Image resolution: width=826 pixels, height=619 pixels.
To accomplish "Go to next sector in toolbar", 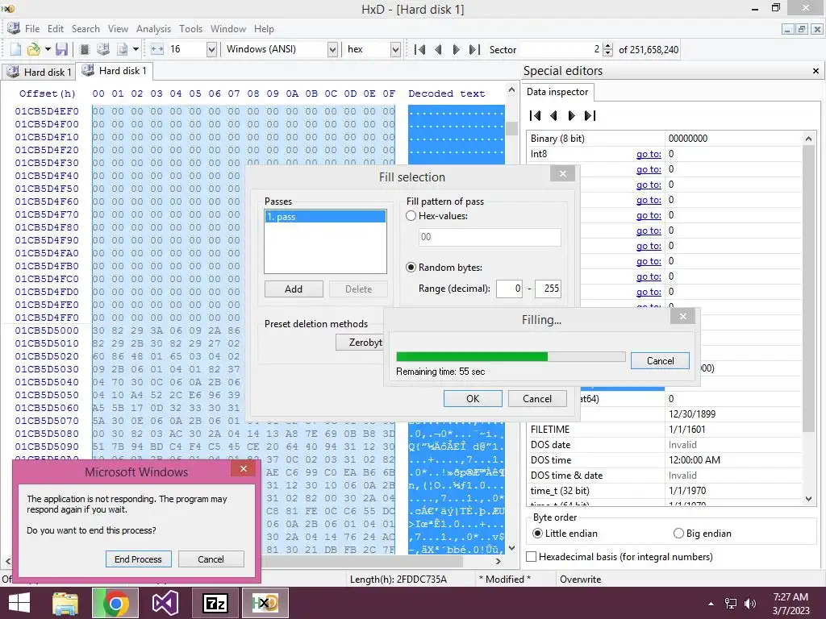I will (457, 49).
